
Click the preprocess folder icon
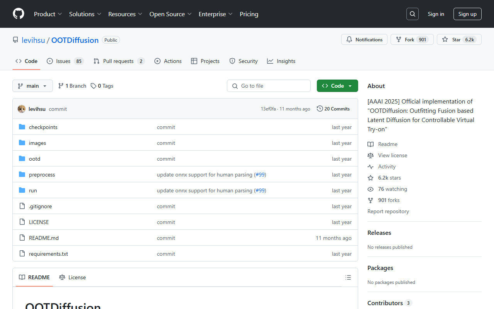coord(22,175)
